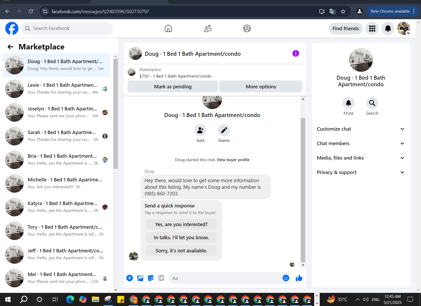Search in conversation with magnifier icon
Image resolution: width=421 pixels, height=306 pixels.
coord(372,103)
